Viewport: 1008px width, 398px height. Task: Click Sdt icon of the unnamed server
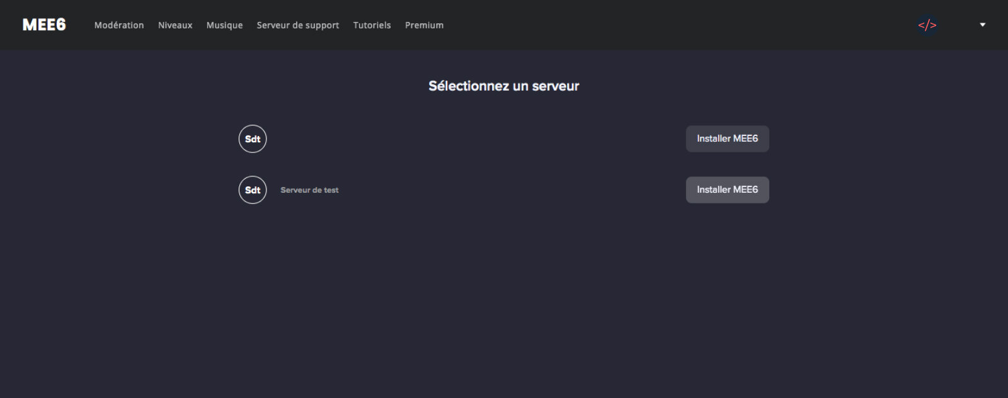point(253,139)
